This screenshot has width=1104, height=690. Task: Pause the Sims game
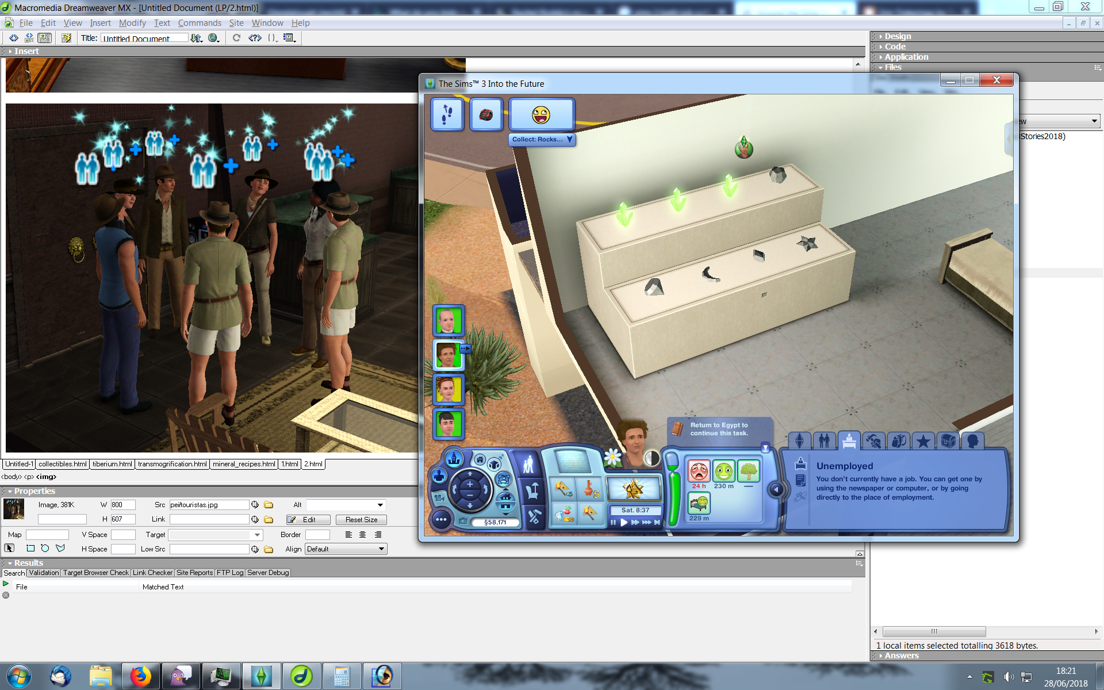613,522
